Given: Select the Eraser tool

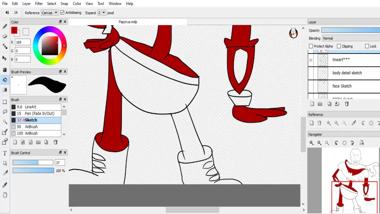Looking at the screenshot, I should point(5,36).
